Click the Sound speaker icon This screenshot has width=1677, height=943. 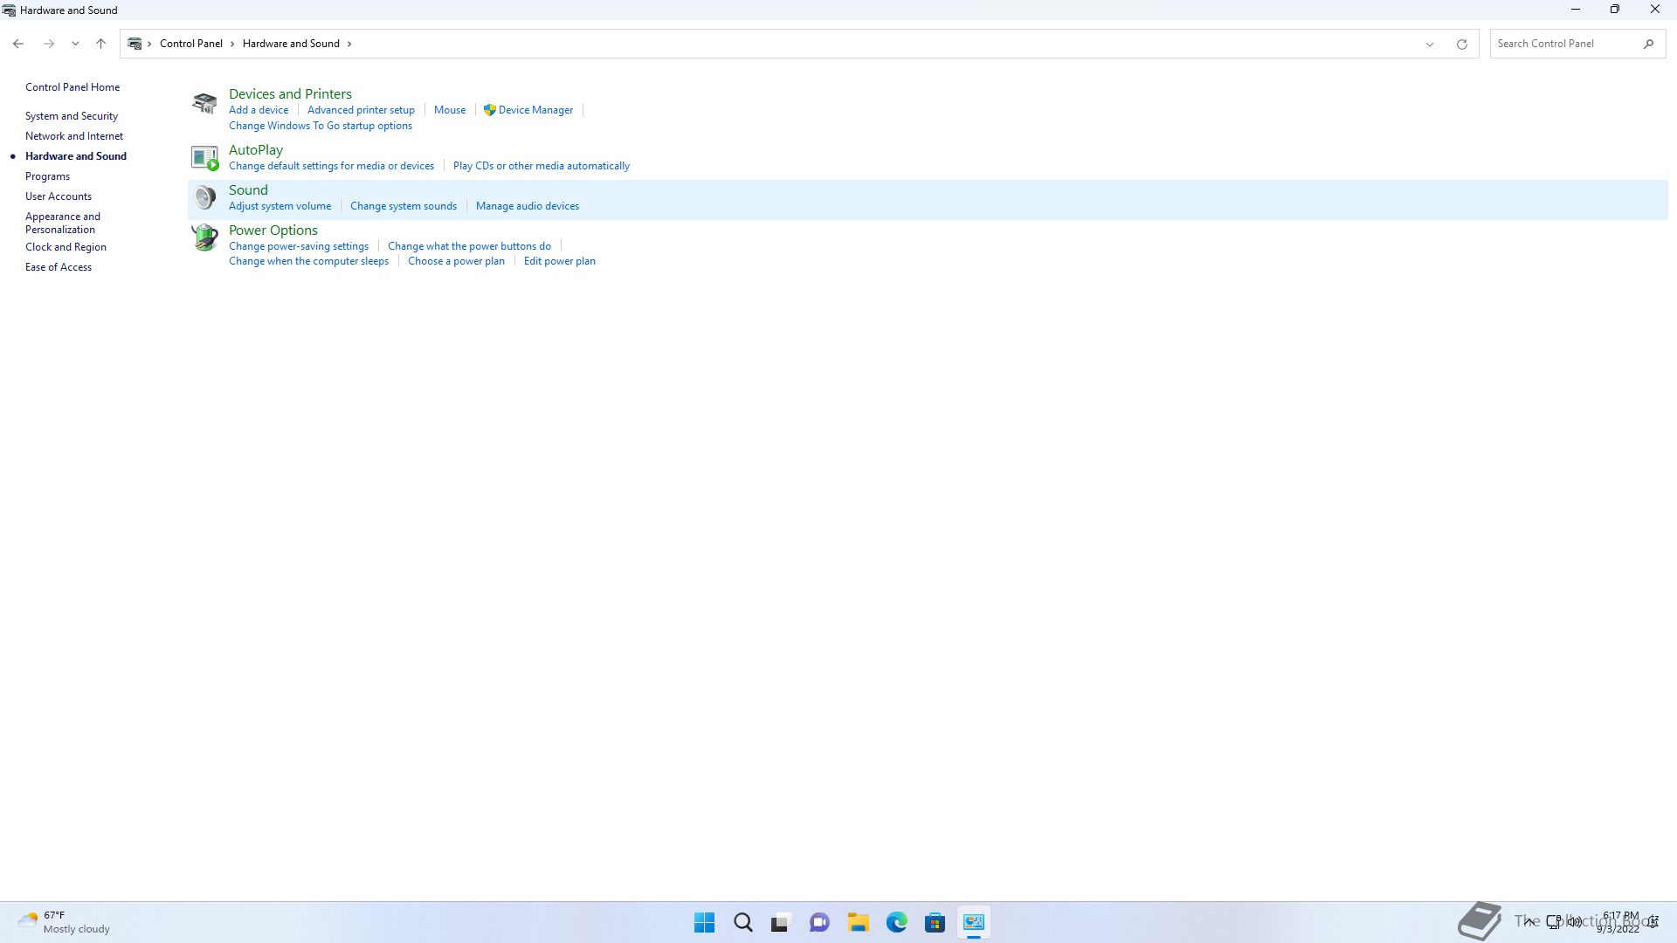click(204, 198)
